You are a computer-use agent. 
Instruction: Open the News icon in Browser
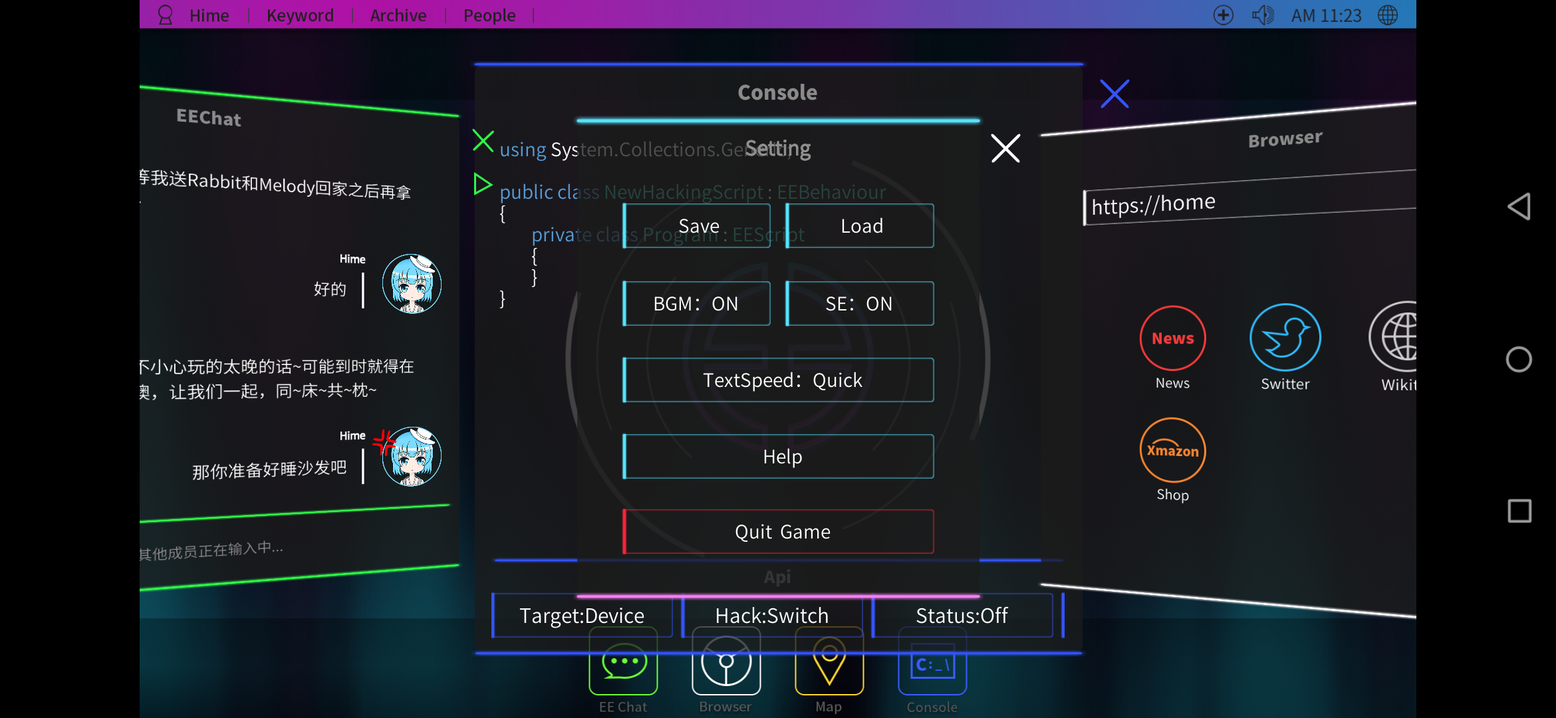coord(1173,338)
